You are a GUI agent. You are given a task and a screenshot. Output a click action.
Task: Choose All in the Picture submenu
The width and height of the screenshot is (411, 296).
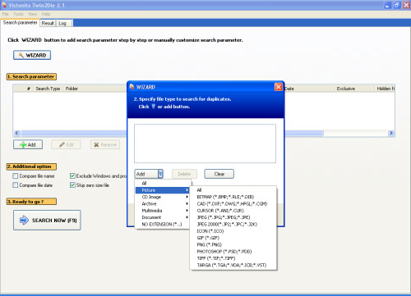pyautogui.click(x=233, y=190)
